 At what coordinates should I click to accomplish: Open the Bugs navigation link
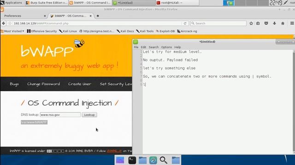tap(14, 84)
